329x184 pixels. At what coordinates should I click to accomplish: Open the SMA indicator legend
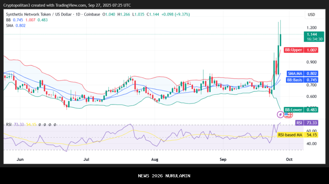click(x=10, y=26)
